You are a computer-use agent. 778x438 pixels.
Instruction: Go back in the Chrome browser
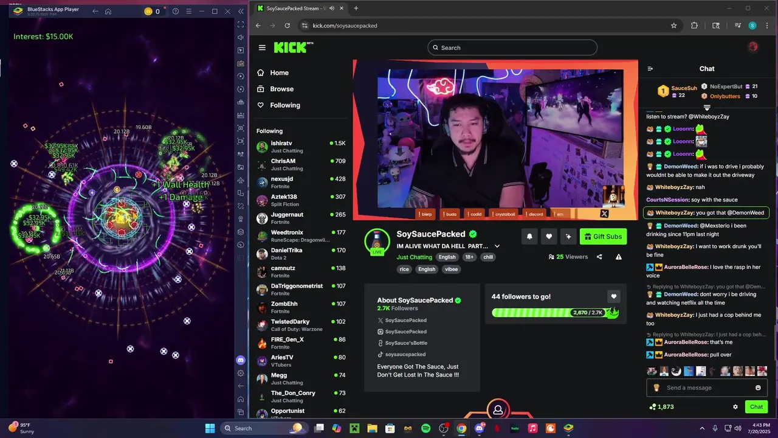tap(258, 26)
